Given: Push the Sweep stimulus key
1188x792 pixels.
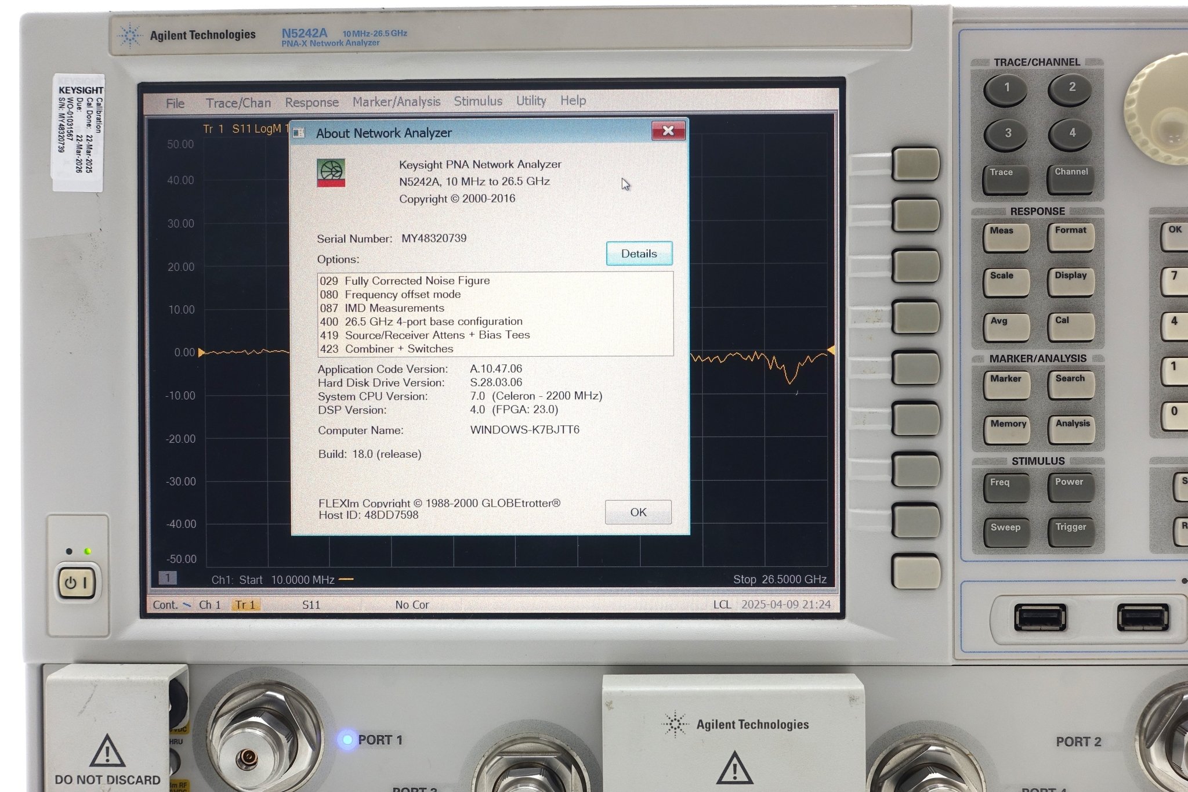Looking at the screenshot, I should point(1006,534).
